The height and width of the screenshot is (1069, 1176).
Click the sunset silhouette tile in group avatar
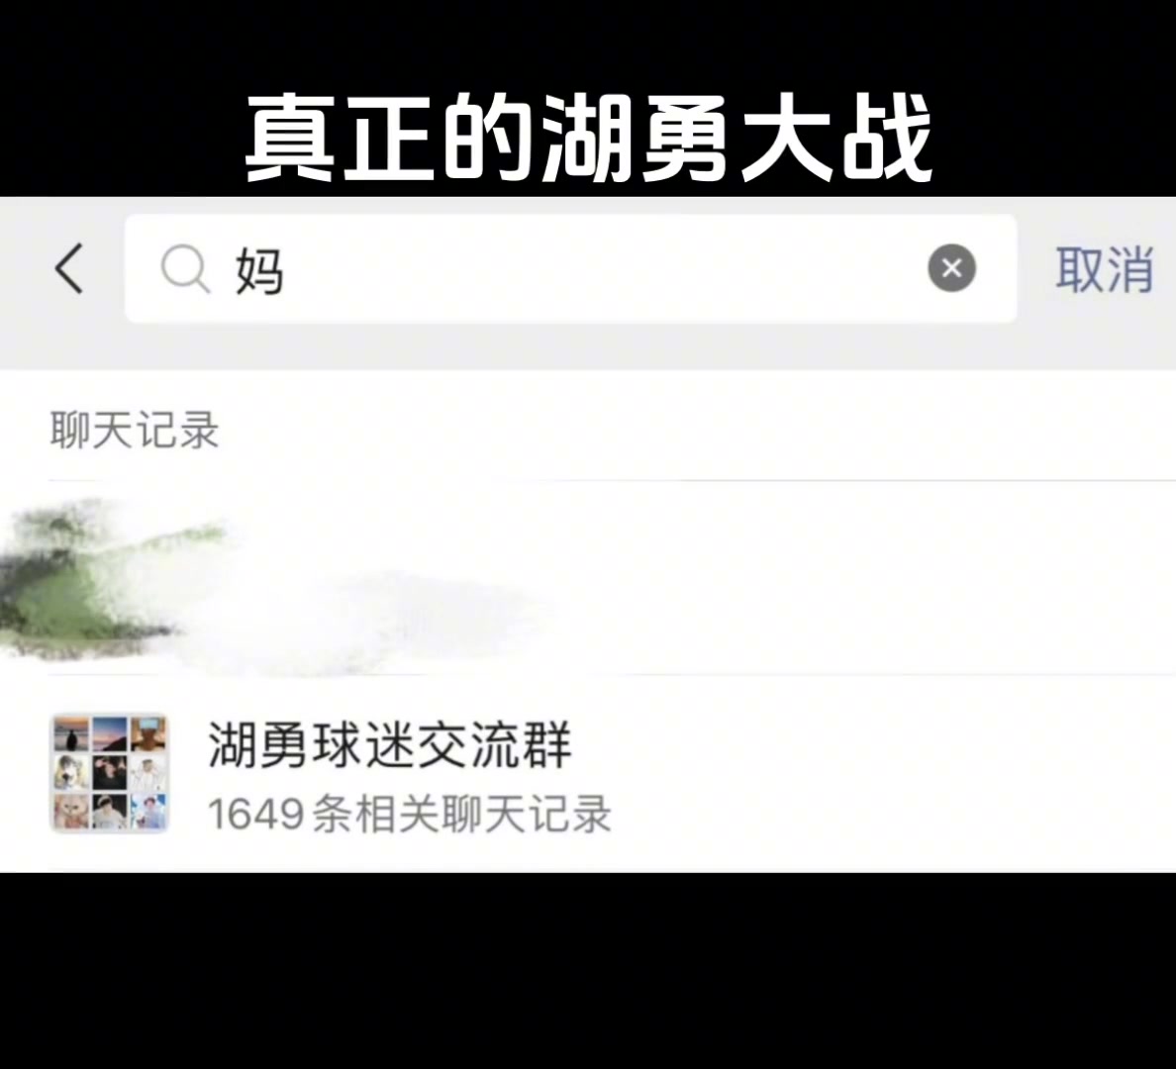71,734
